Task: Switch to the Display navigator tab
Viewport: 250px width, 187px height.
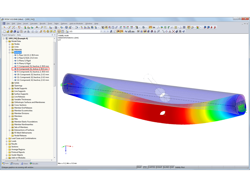Action: pos(15,164)
